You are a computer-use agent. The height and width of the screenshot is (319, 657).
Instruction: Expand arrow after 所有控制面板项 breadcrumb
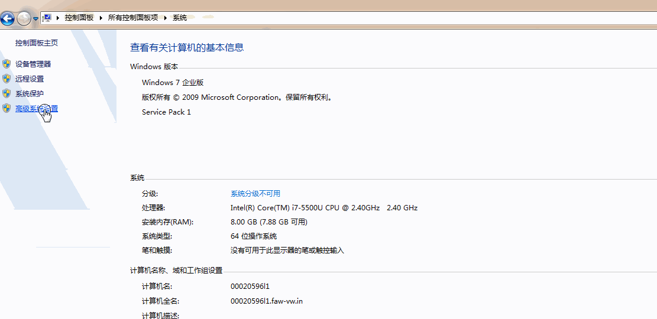point(166,18)
